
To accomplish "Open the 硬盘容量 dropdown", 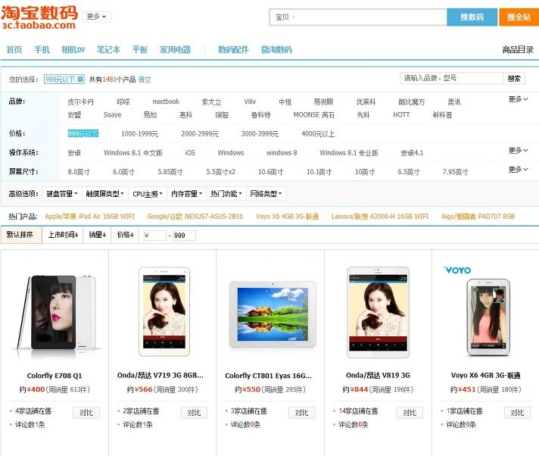I will 62,194.
